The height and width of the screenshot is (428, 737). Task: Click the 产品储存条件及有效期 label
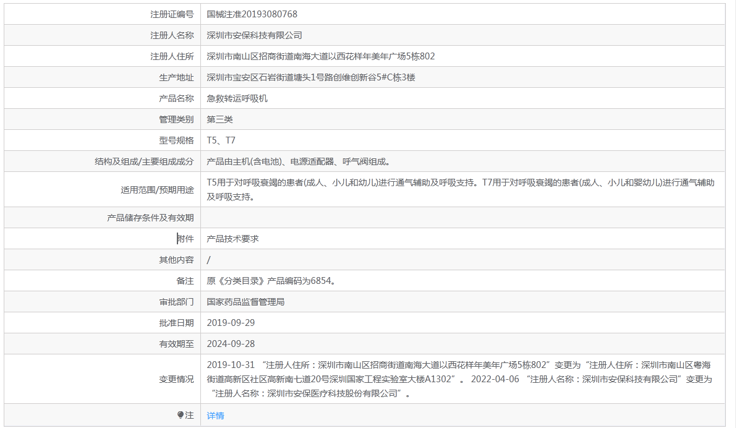click(x=150, y=218)
